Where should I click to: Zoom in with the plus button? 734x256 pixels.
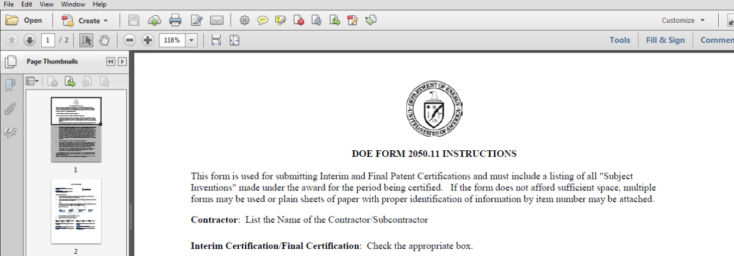point(147,40)
